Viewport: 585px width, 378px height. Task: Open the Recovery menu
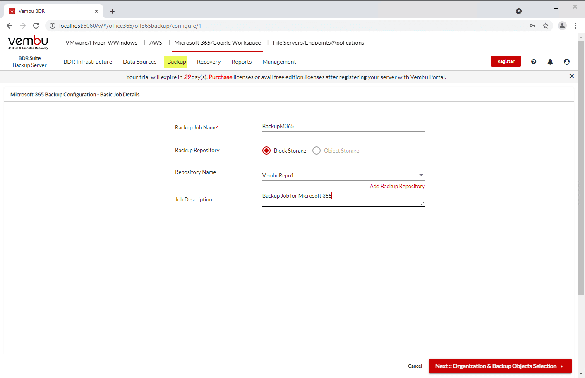(209, 62)
